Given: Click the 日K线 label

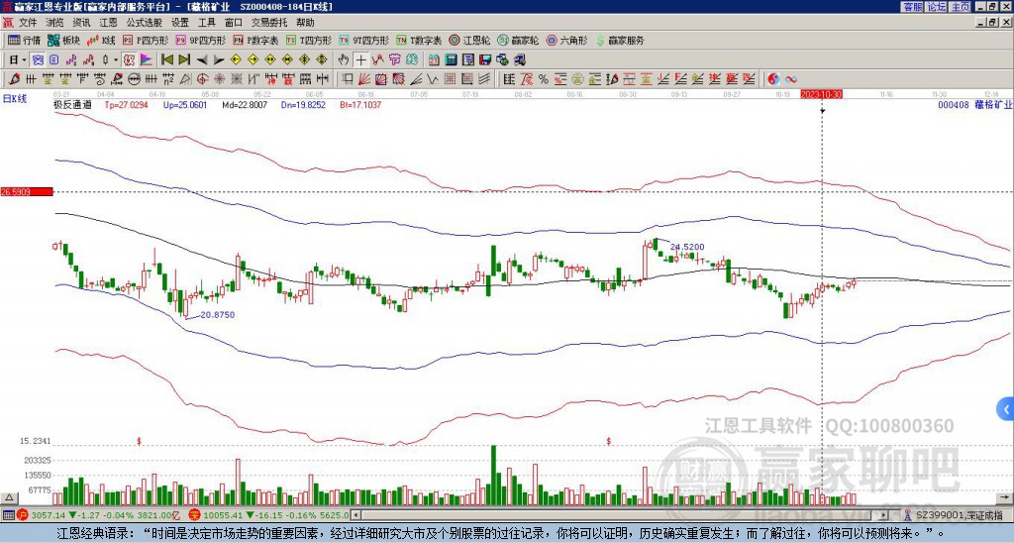Looking at the screenshot, I should click(15, 98).
